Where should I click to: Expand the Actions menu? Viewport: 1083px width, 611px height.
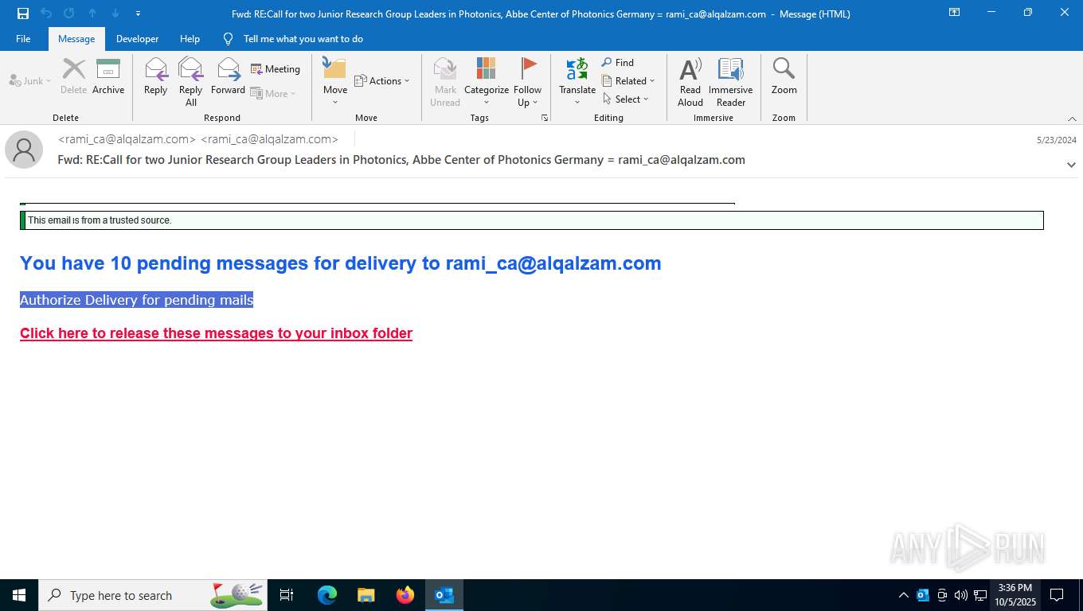click(382, 81)
